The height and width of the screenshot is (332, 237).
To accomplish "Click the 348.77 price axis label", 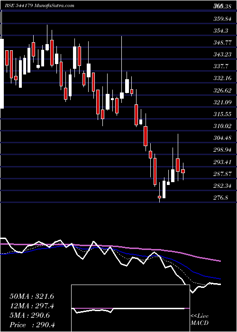I will 222,43.
